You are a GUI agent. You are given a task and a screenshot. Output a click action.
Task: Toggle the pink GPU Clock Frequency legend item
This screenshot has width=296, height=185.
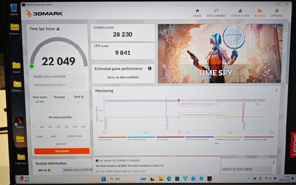[x=258, y=139]
